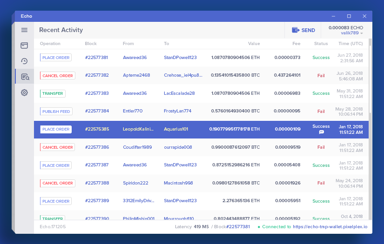The width and height of the screenshot is (384, 244).
Task: Click the SEND button
Action: (x=303, y=30)
